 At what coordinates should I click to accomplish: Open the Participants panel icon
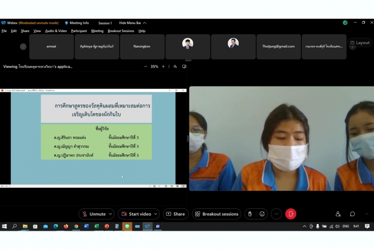[338, 214]
